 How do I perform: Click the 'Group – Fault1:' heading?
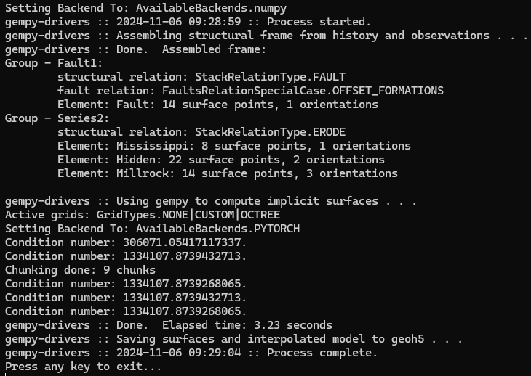(54, 63)
